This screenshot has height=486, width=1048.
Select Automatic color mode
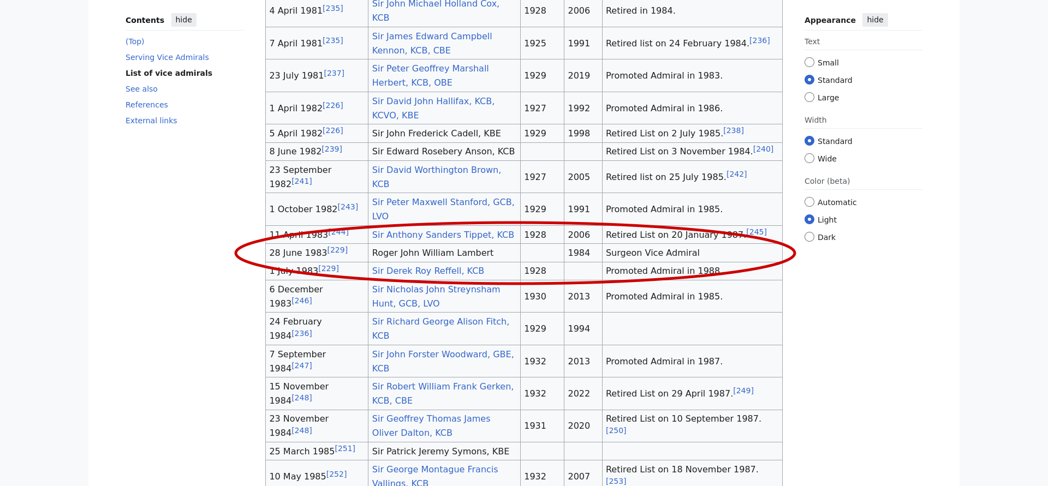pos(809,202)
